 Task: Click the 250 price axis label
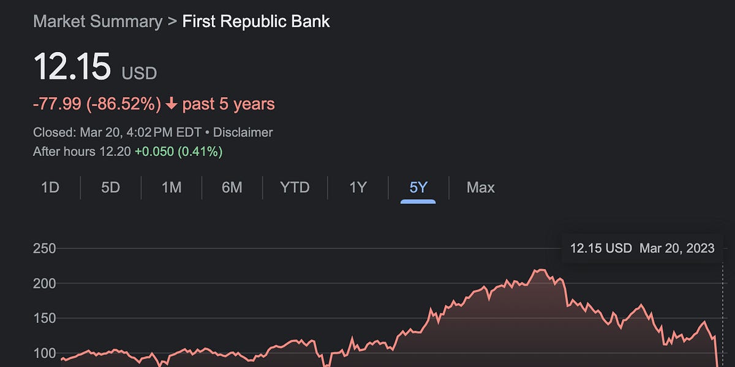coord(43,248)
